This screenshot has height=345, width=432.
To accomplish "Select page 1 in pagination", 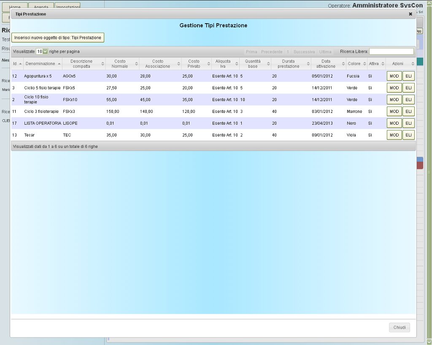I will coord(288,52).
